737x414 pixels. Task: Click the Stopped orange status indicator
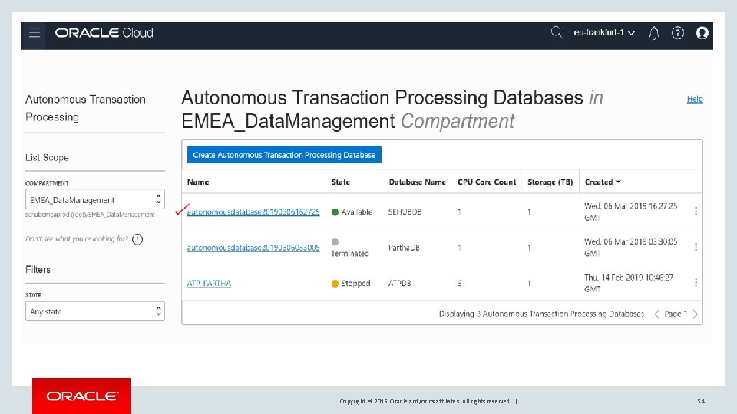pos(335,284)
